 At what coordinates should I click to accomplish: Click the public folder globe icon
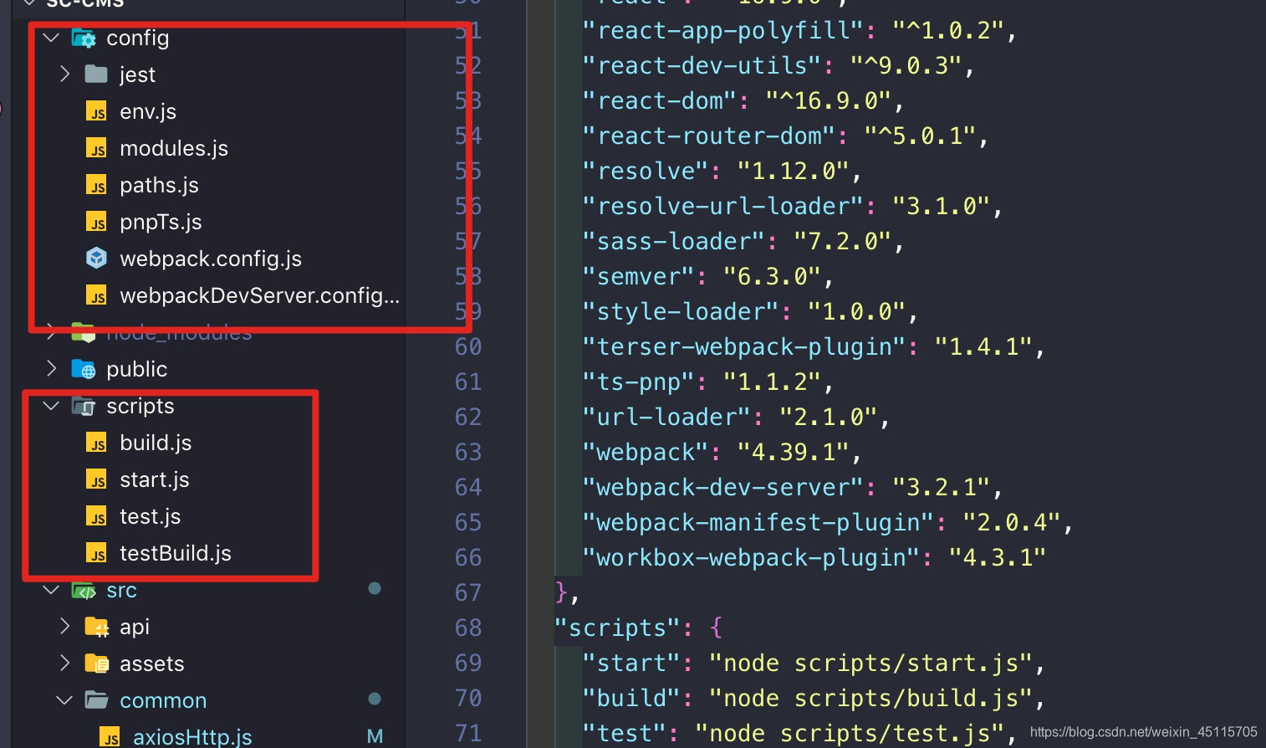tap(84, 369)
